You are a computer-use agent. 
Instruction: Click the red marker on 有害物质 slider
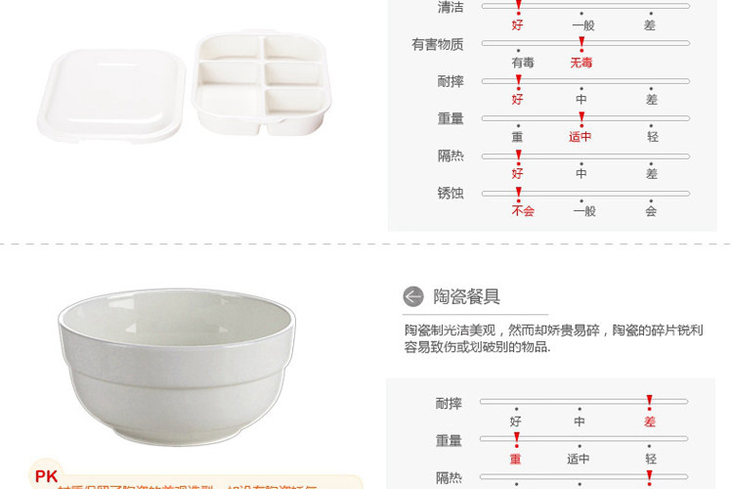[582, 44]
